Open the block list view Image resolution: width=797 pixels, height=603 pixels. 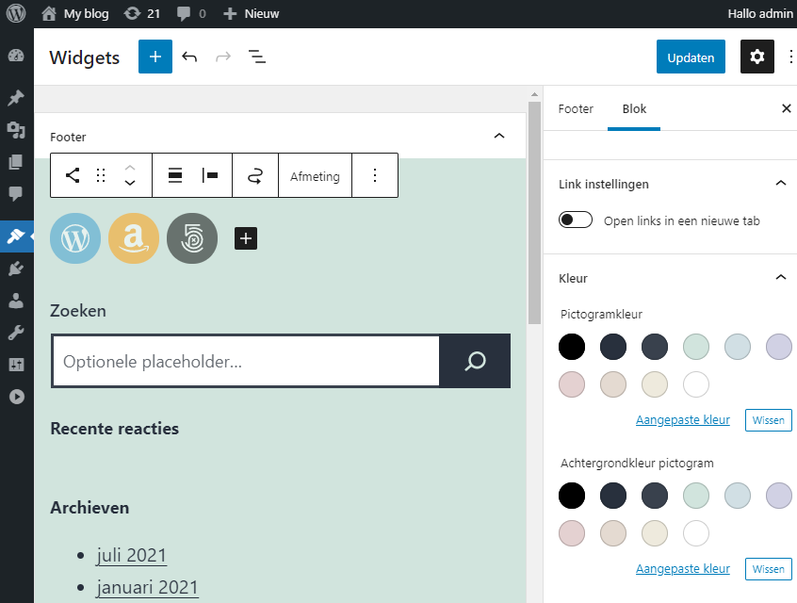coord(256,57)
